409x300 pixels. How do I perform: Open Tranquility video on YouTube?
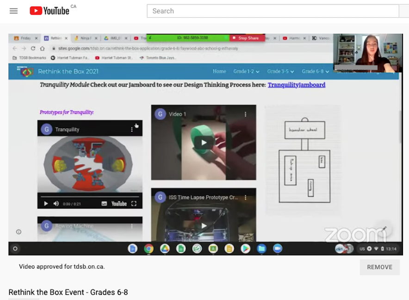[119, 204]
